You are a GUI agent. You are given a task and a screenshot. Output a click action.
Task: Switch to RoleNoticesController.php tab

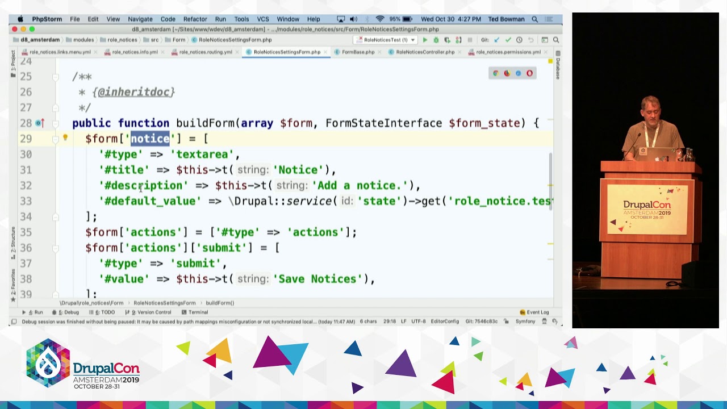(x=425, y=52)
